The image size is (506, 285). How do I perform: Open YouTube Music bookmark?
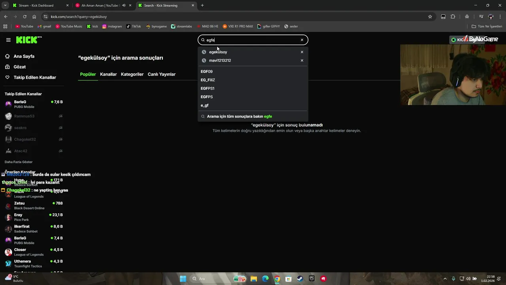(69, 27)
